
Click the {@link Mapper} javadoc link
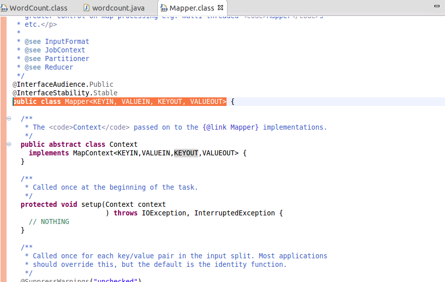coord(231,128)
